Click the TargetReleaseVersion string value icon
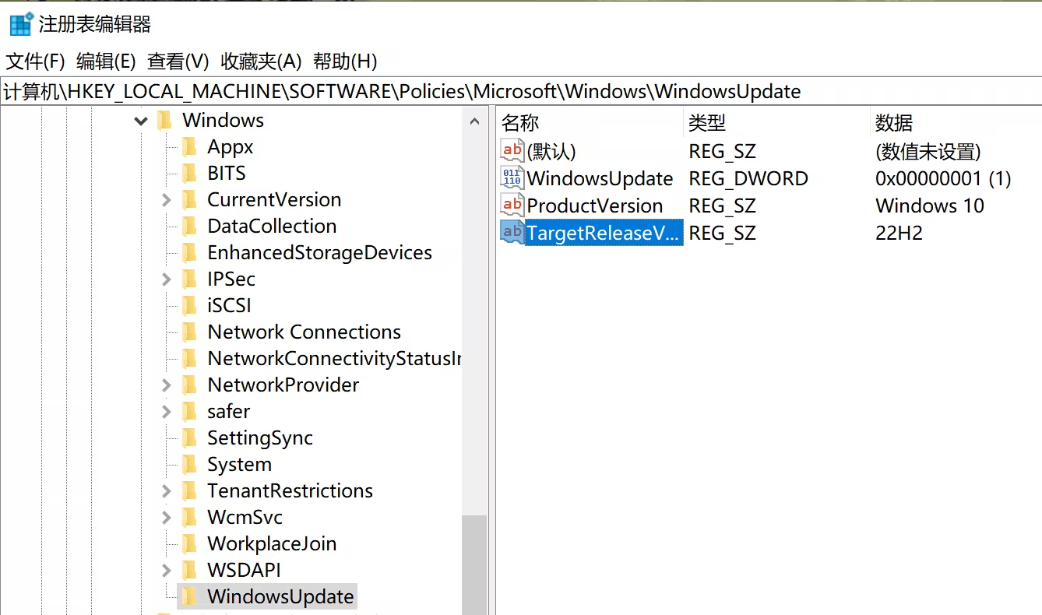1042x615 pixels. click(x=512, y=232)
